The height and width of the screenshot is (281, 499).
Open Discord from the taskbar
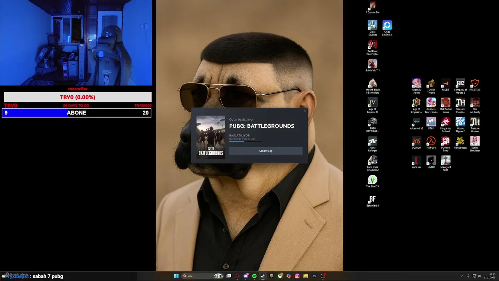click(x=246, y=276)
